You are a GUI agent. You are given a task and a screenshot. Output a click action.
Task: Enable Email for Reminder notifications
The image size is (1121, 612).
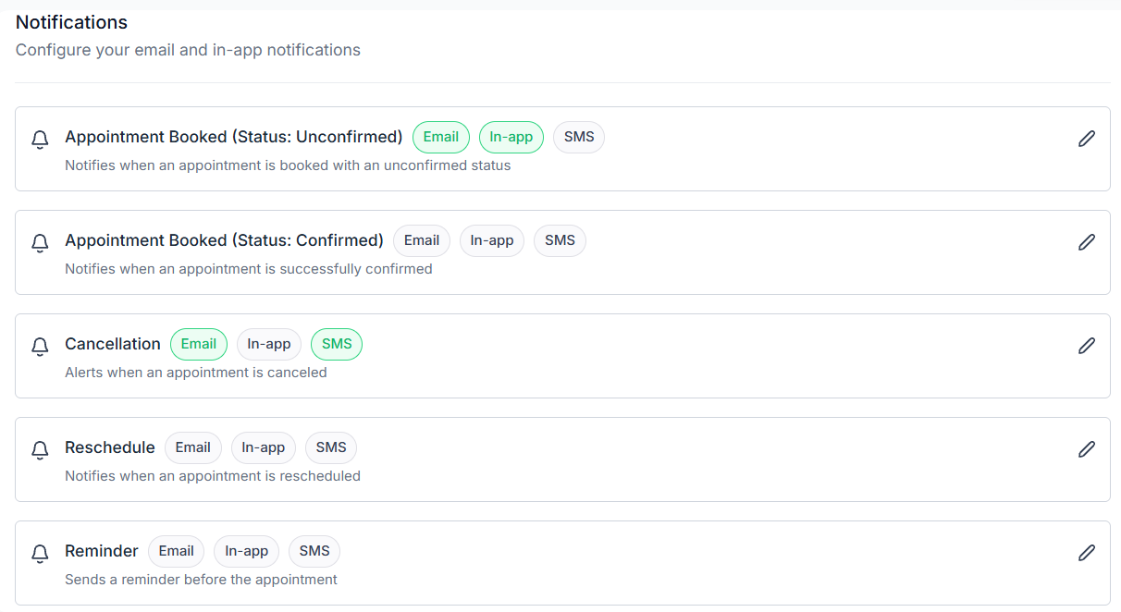(176, 551)
